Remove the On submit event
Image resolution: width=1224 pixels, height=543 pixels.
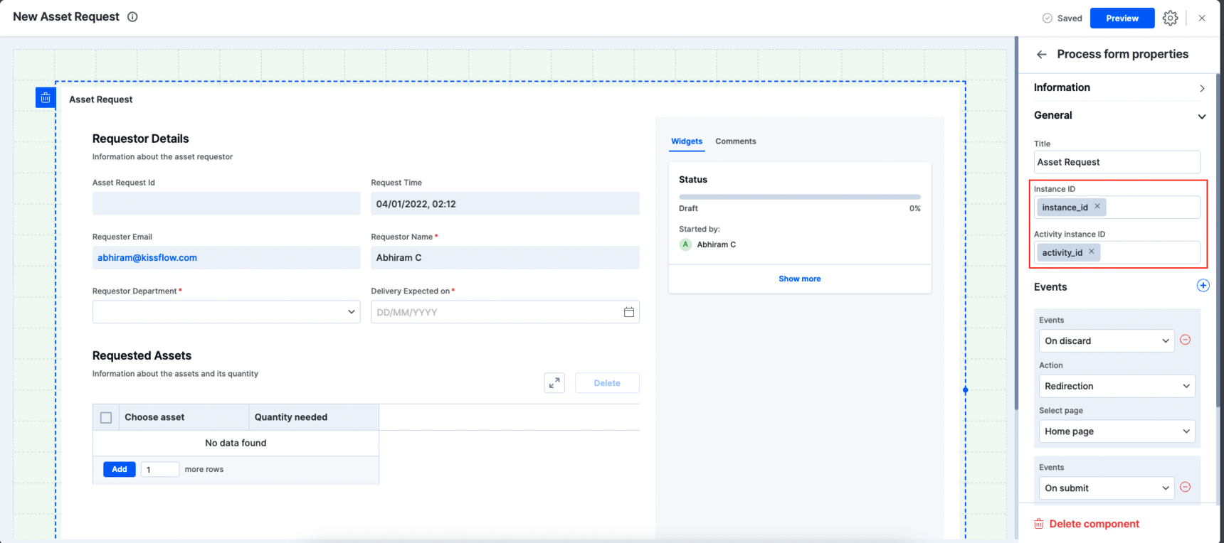click(1185, 487)
